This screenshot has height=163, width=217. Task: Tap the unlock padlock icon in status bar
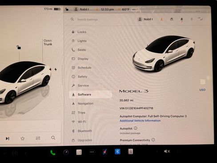coord(67,9)
